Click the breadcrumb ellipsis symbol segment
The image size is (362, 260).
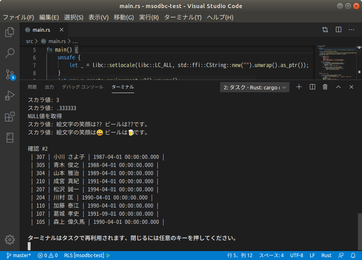(75, 41)
